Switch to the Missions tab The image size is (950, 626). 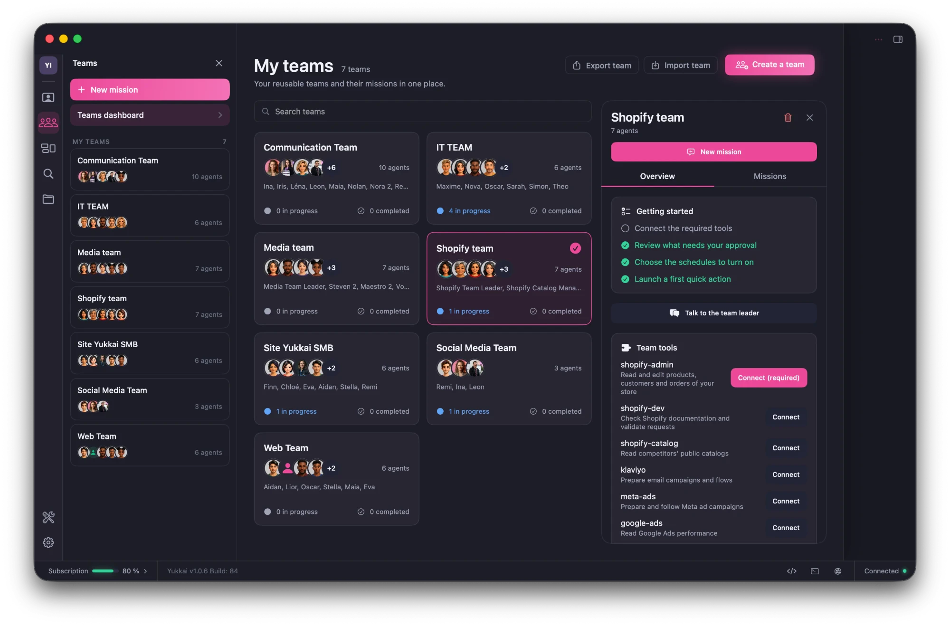(x=769, y=176)
